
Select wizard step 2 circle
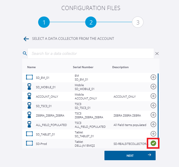coord(91,22)
